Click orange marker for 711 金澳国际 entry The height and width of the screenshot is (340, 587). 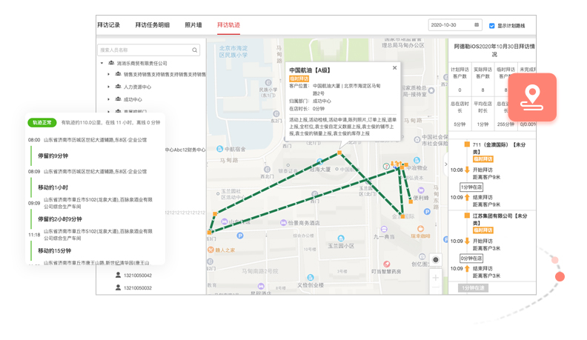coord(467,145)
